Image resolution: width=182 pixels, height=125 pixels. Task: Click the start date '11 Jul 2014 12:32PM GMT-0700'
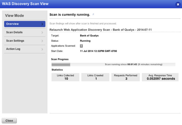(x=98, y=51)
